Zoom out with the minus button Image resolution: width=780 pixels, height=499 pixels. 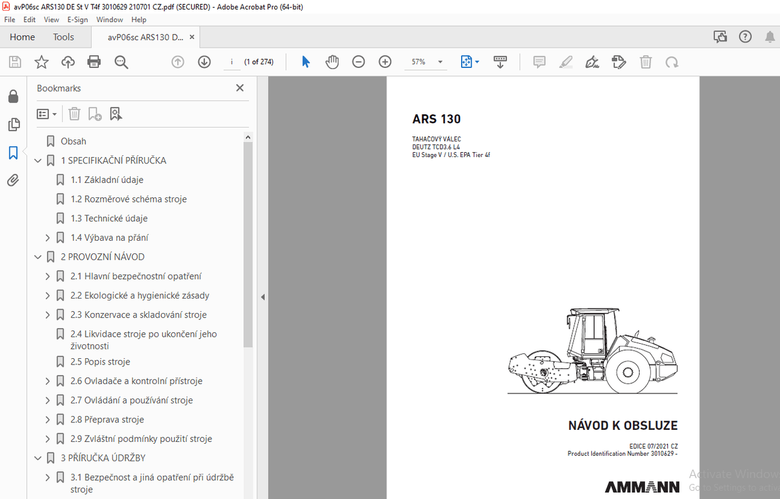[358, 62]
